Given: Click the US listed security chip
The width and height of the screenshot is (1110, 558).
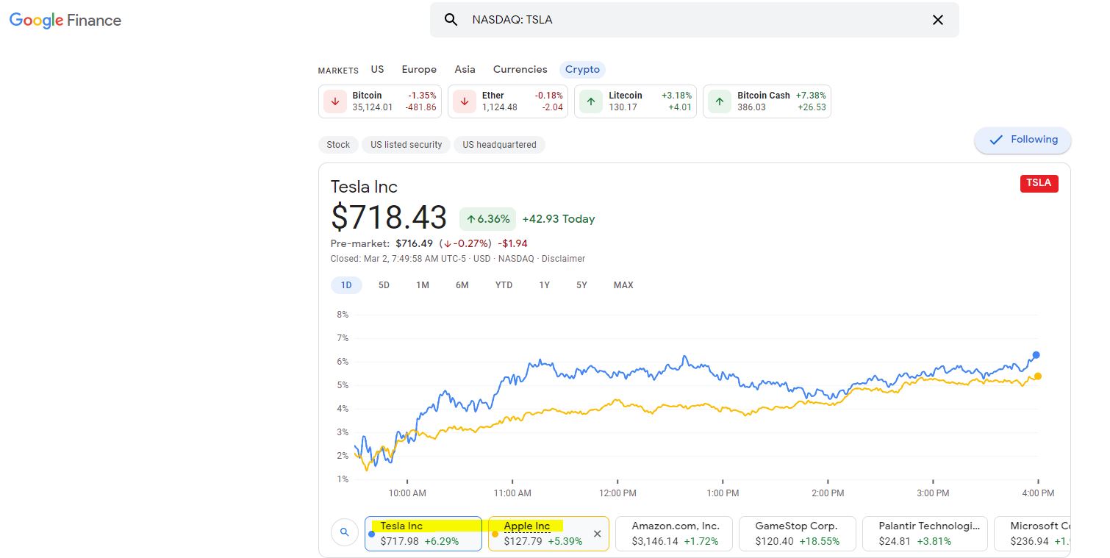Looking at the screenshot, I should tap(406, 145).
